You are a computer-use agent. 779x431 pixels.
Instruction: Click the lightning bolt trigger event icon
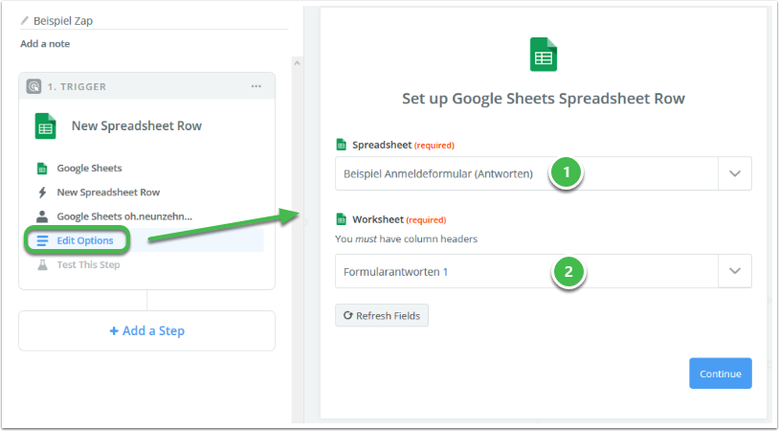(x=42, y=193)
